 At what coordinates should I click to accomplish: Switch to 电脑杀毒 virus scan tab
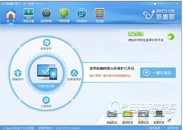[28, 15]
